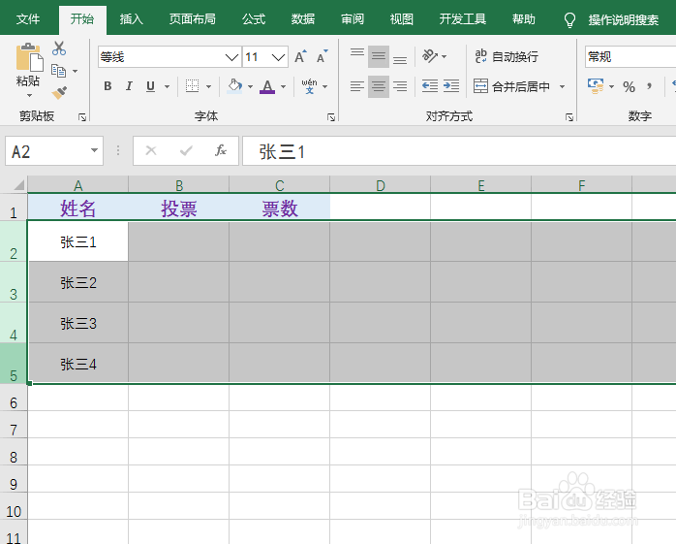Open text orientation options

point(434,56)
